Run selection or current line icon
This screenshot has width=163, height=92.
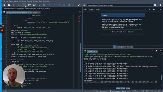39,5
